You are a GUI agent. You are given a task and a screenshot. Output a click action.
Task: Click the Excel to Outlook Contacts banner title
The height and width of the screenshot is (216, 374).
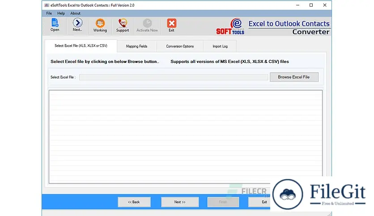(289, 24)
